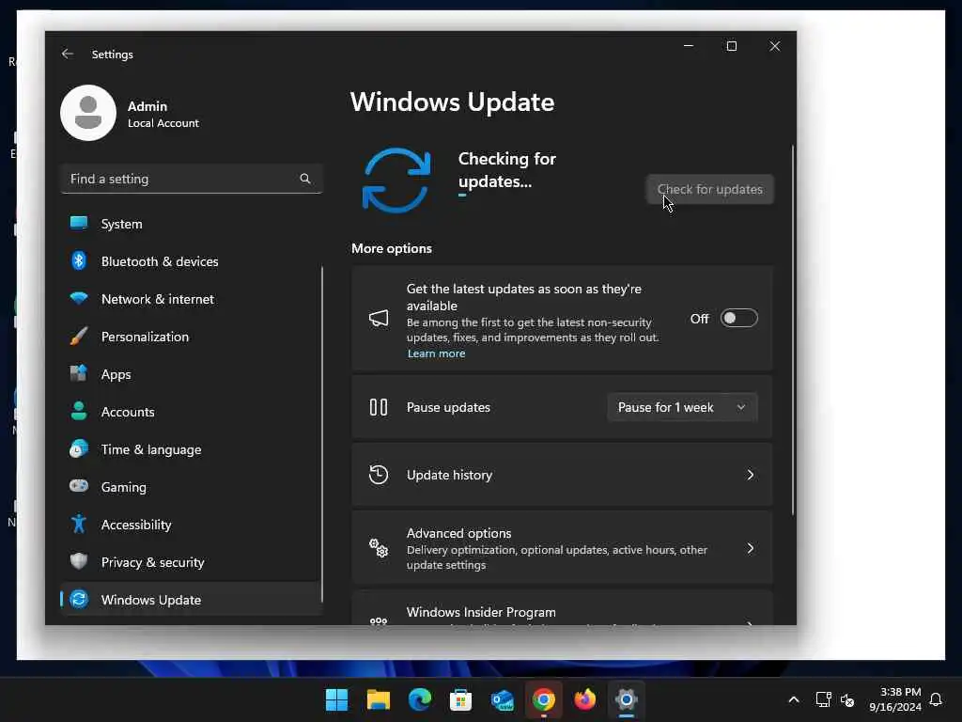Select Bluetooth & devices in sidebar

click(191, 261)
